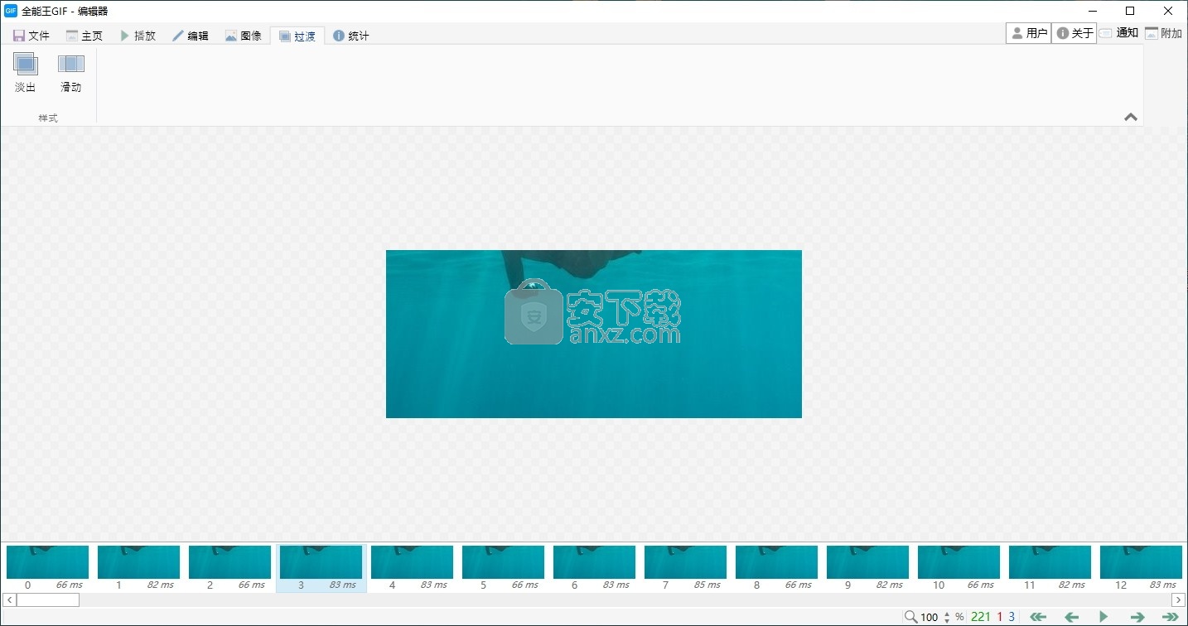Collapse the ribbon with the chevron

point(1130,117)
